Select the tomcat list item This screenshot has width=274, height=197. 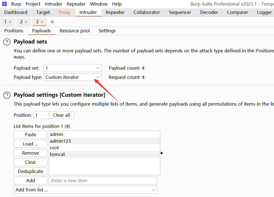click(105, 154)
